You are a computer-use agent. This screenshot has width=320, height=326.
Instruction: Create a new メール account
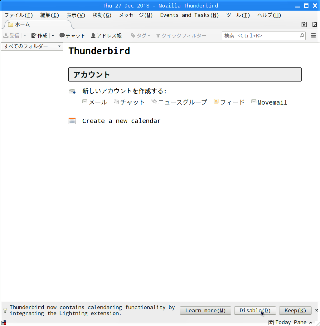click(x=95, y=102)
